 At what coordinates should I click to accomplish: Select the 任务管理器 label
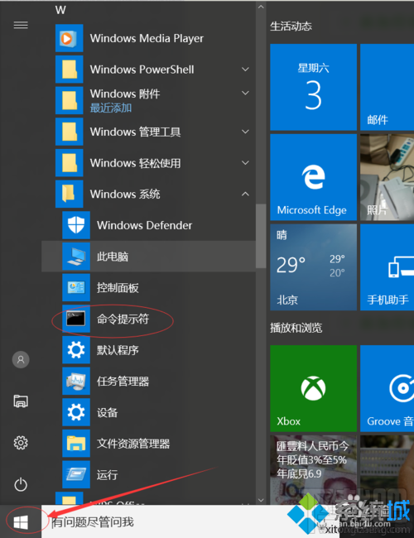click(x=123, y=382)
